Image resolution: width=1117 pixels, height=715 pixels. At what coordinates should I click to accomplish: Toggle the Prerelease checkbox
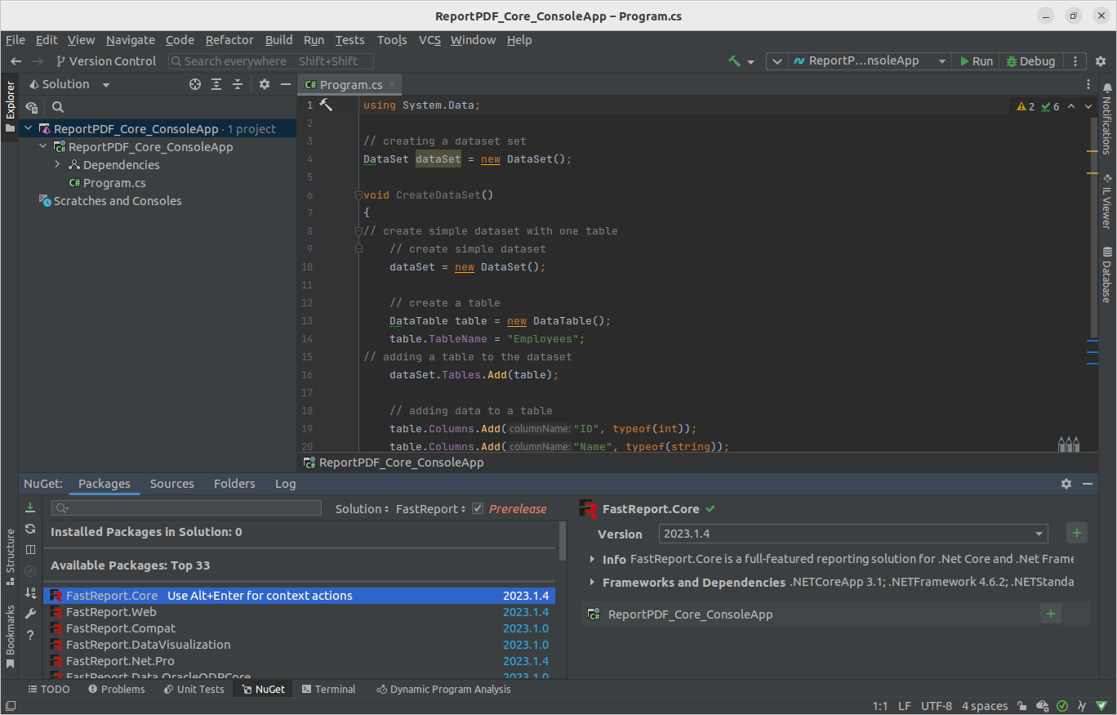[x=478, y=508]
